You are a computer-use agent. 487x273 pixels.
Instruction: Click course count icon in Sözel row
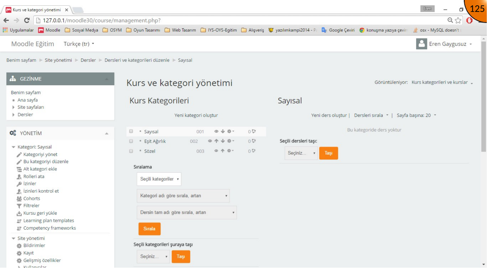[x=254, y=151]
